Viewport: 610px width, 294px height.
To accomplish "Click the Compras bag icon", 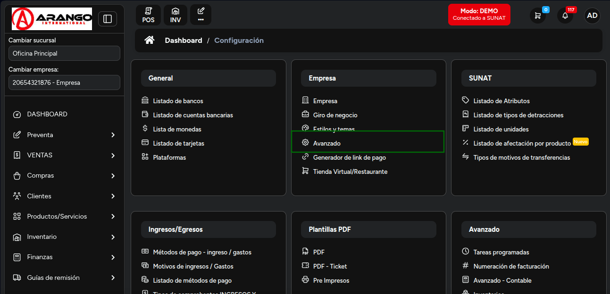I will tap(17, 176).
